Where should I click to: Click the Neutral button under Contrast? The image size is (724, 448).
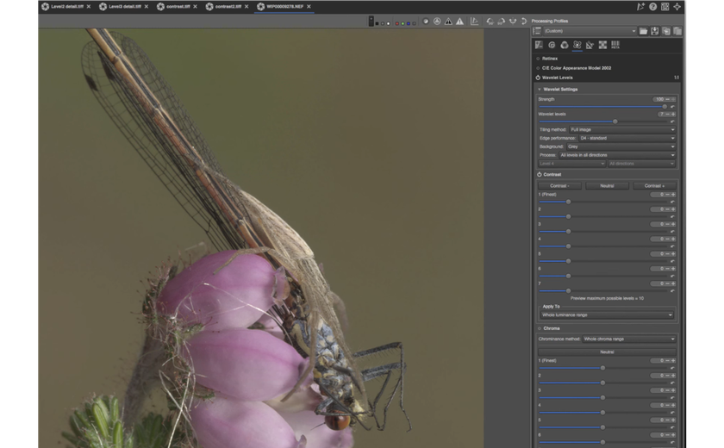[607, 185]
